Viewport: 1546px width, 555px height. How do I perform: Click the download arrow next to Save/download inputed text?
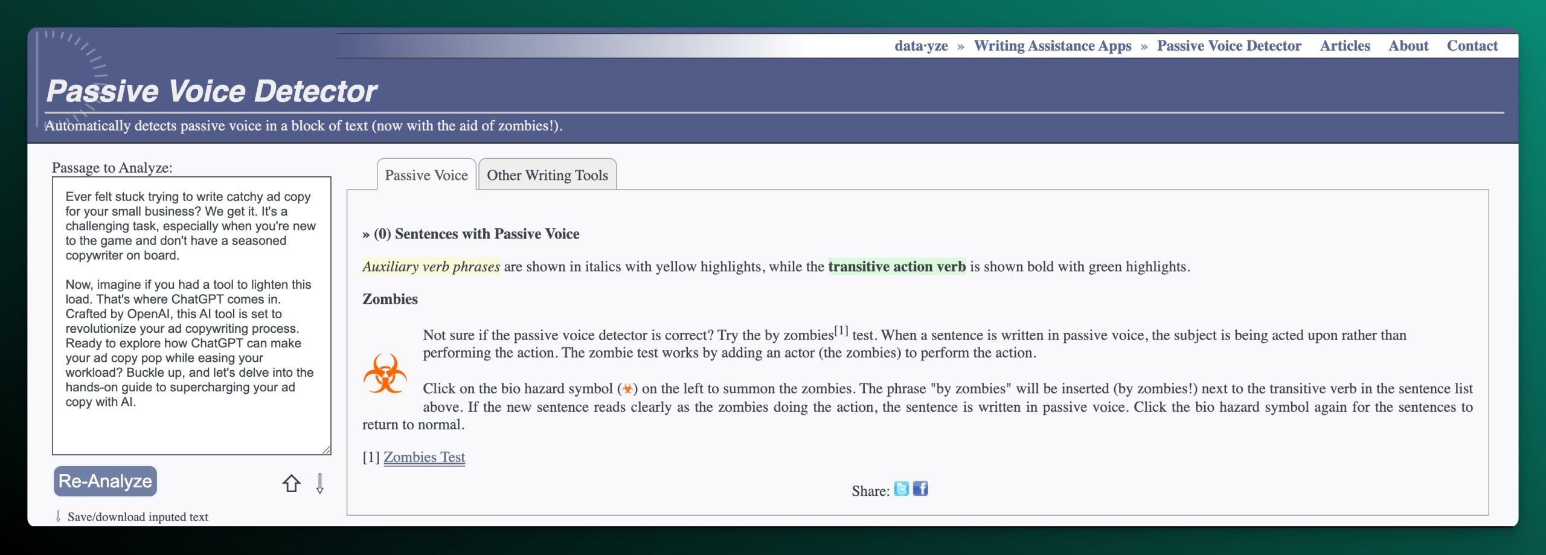(x=58, y=516)
